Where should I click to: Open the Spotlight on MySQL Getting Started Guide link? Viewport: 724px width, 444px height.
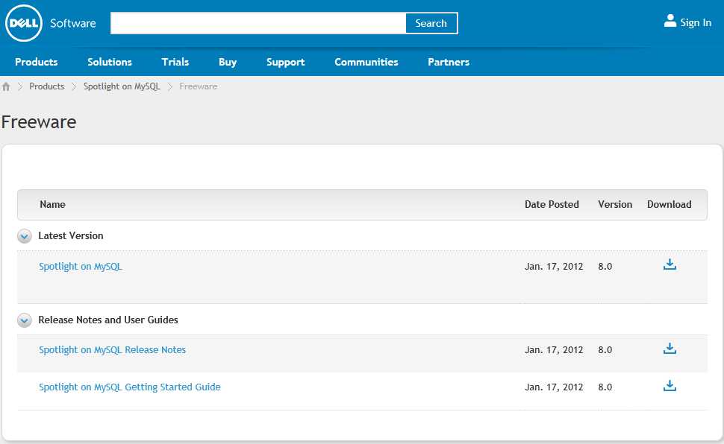(130, 387)
